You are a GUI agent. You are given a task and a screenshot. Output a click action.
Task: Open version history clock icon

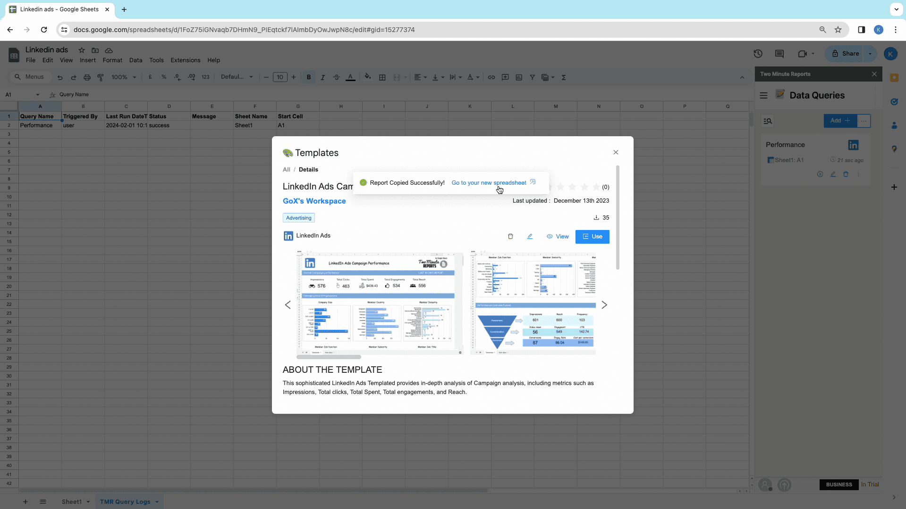(758, 54)
